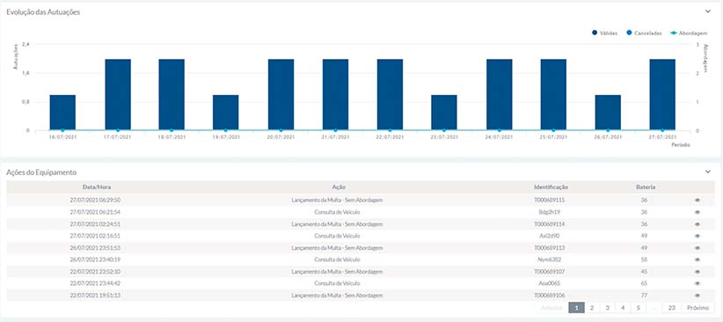Click the bar for 20/07/2021
The height and width of the screenshot is (322, 723).
(281, 94)
